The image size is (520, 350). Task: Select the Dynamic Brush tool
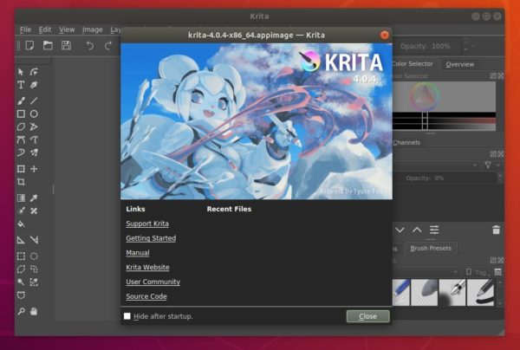[21, 152]
